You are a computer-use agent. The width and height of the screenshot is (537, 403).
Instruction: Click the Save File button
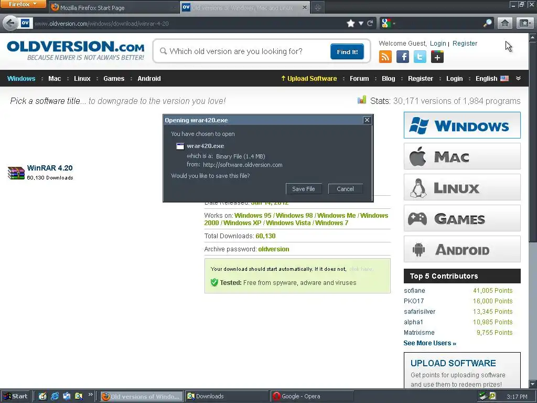click(x=304, y=189)
